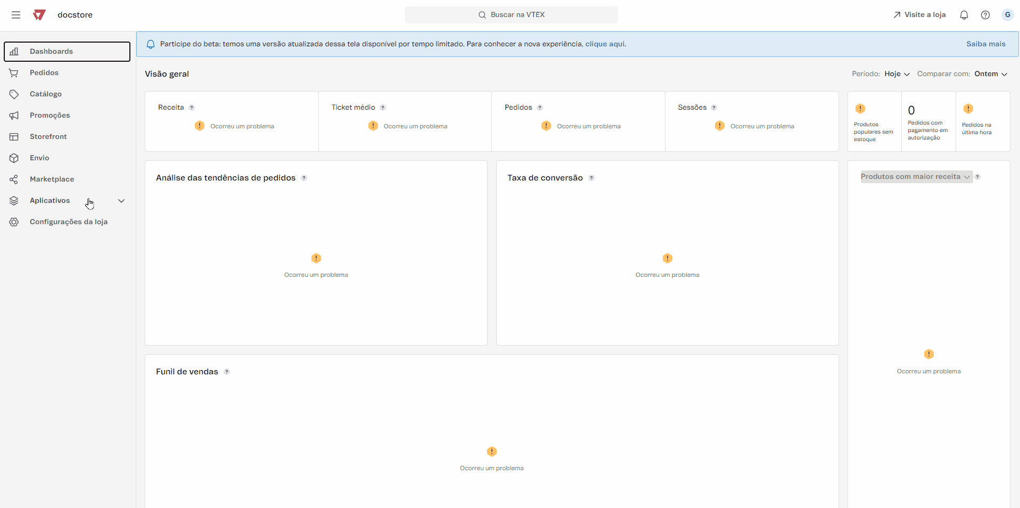Click the Storefront icon in the sidebar
This screenshot has height=508, width=1020.
(14, 137)
